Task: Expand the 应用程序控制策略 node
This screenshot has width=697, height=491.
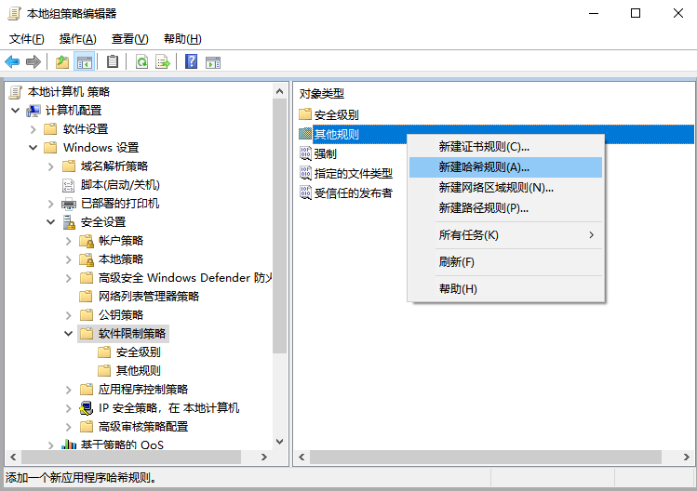Action: point(69,390)
